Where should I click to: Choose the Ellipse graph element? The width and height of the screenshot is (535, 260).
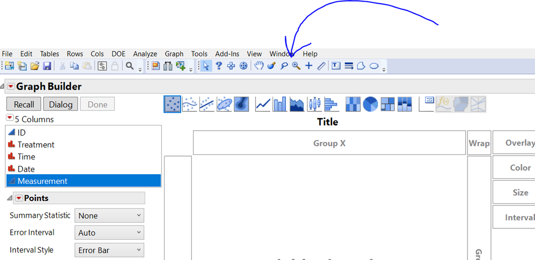pyautogui.click(x=224, y=104)
